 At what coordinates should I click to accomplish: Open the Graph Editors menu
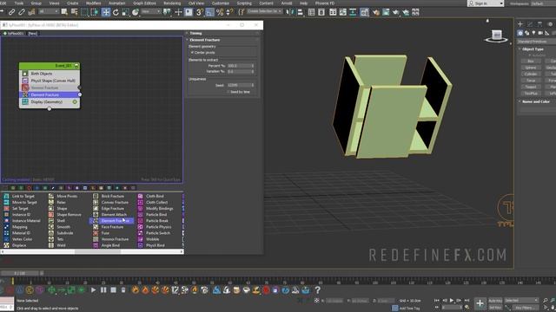click(x=144, y=3)
